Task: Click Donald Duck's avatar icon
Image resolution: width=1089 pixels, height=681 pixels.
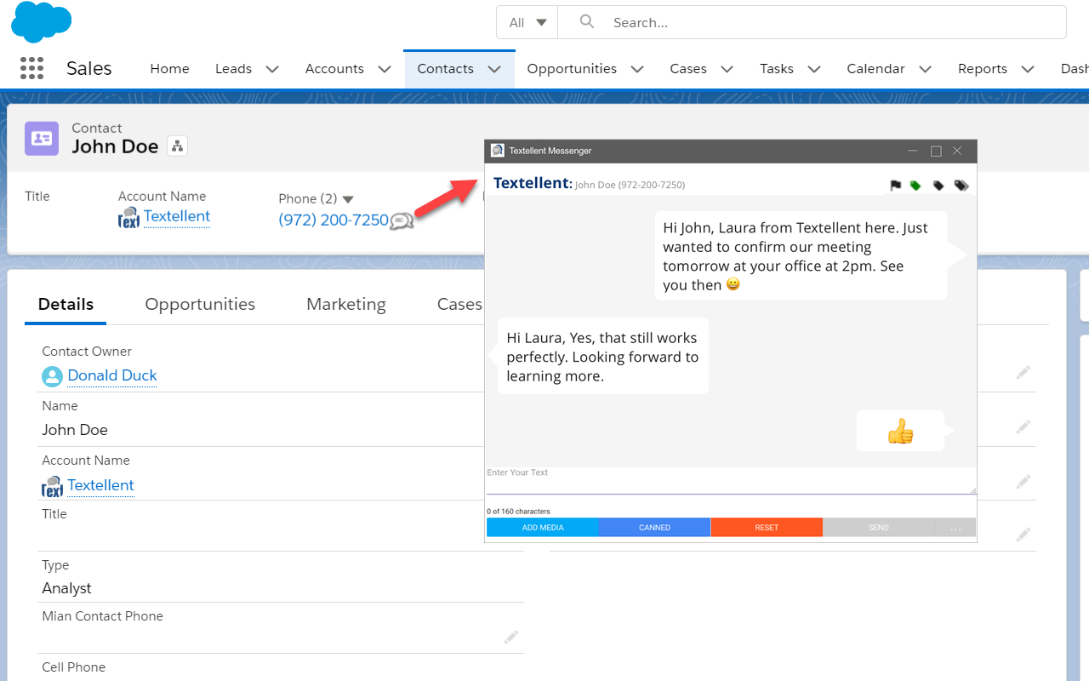Action: (52, 376)
